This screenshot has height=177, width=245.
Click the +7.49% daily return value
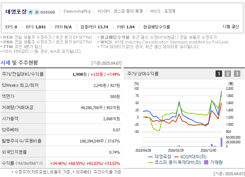coord(113,74)
